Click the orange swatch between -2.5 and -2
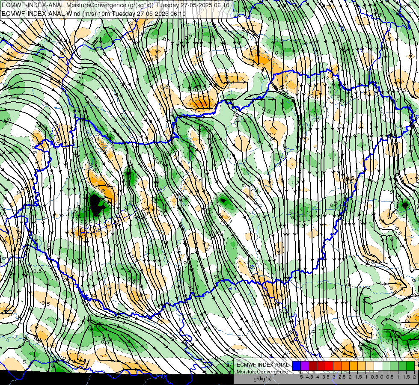 (x=345, y=366)
